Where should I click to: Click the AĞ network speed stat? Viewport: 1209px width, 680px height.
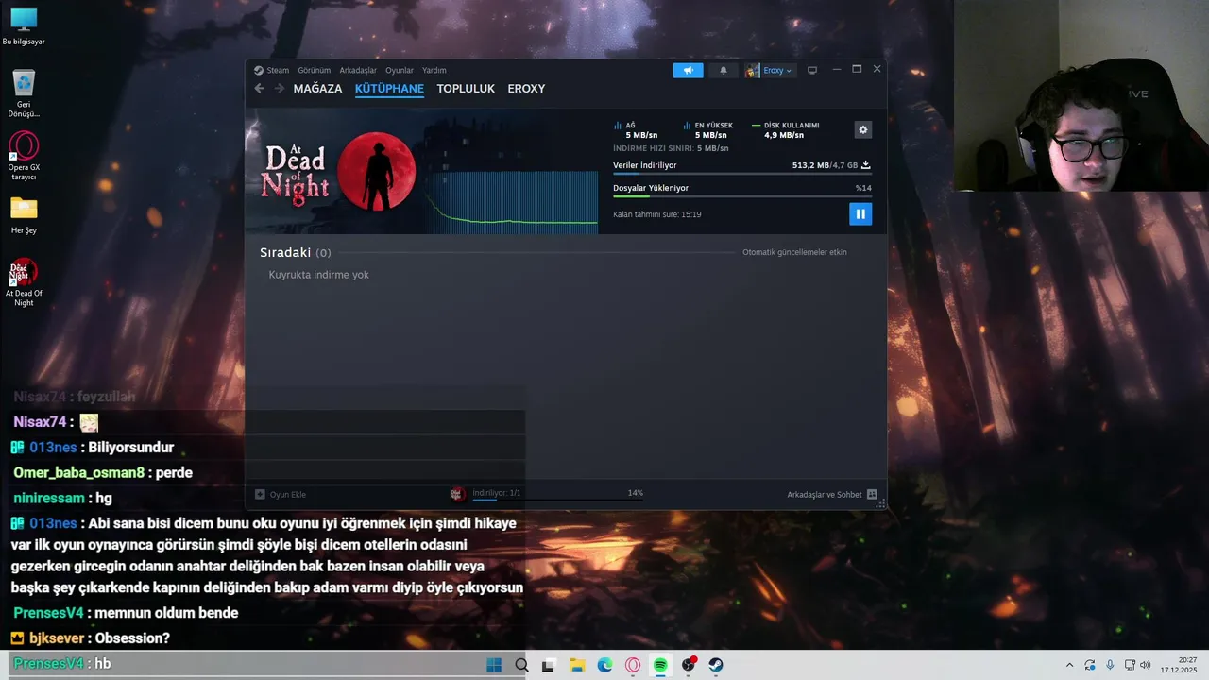(x=636, y=130)
